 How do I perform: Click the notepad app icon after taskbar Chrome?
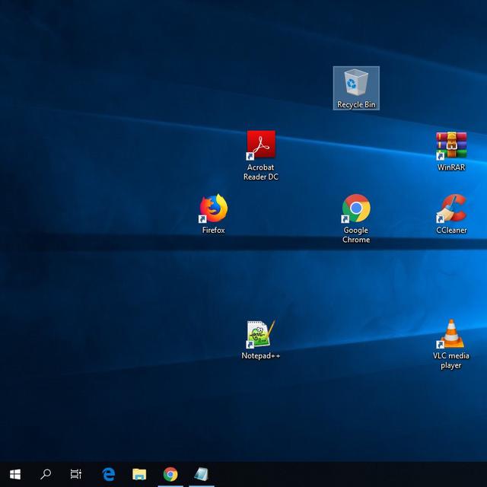[x=202, y=474]
